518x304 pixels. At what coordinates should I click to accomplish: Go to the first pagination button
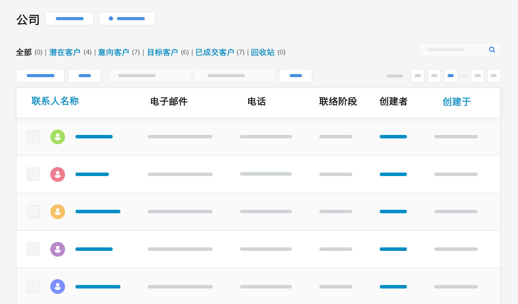tap(418, 76)
